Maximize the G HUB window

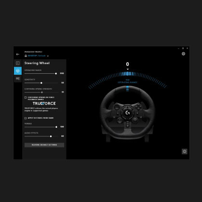coord(183,48)
